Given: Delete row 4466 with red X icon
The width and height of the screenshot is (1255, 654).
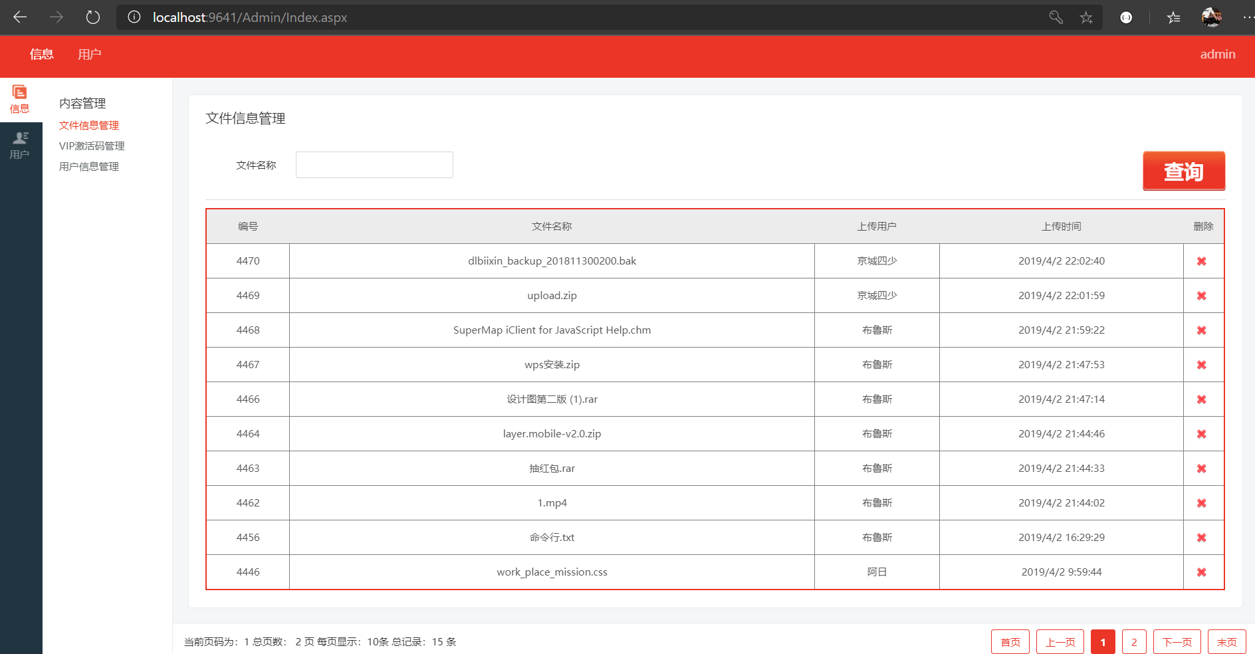Looking at the screenshot, I should tap(1201, 399).
